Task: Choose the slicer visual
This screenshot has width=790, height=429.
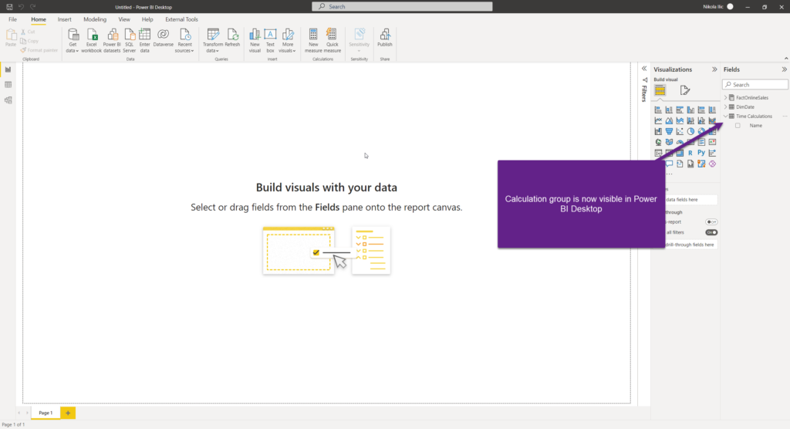Action: tap(658, 153)
